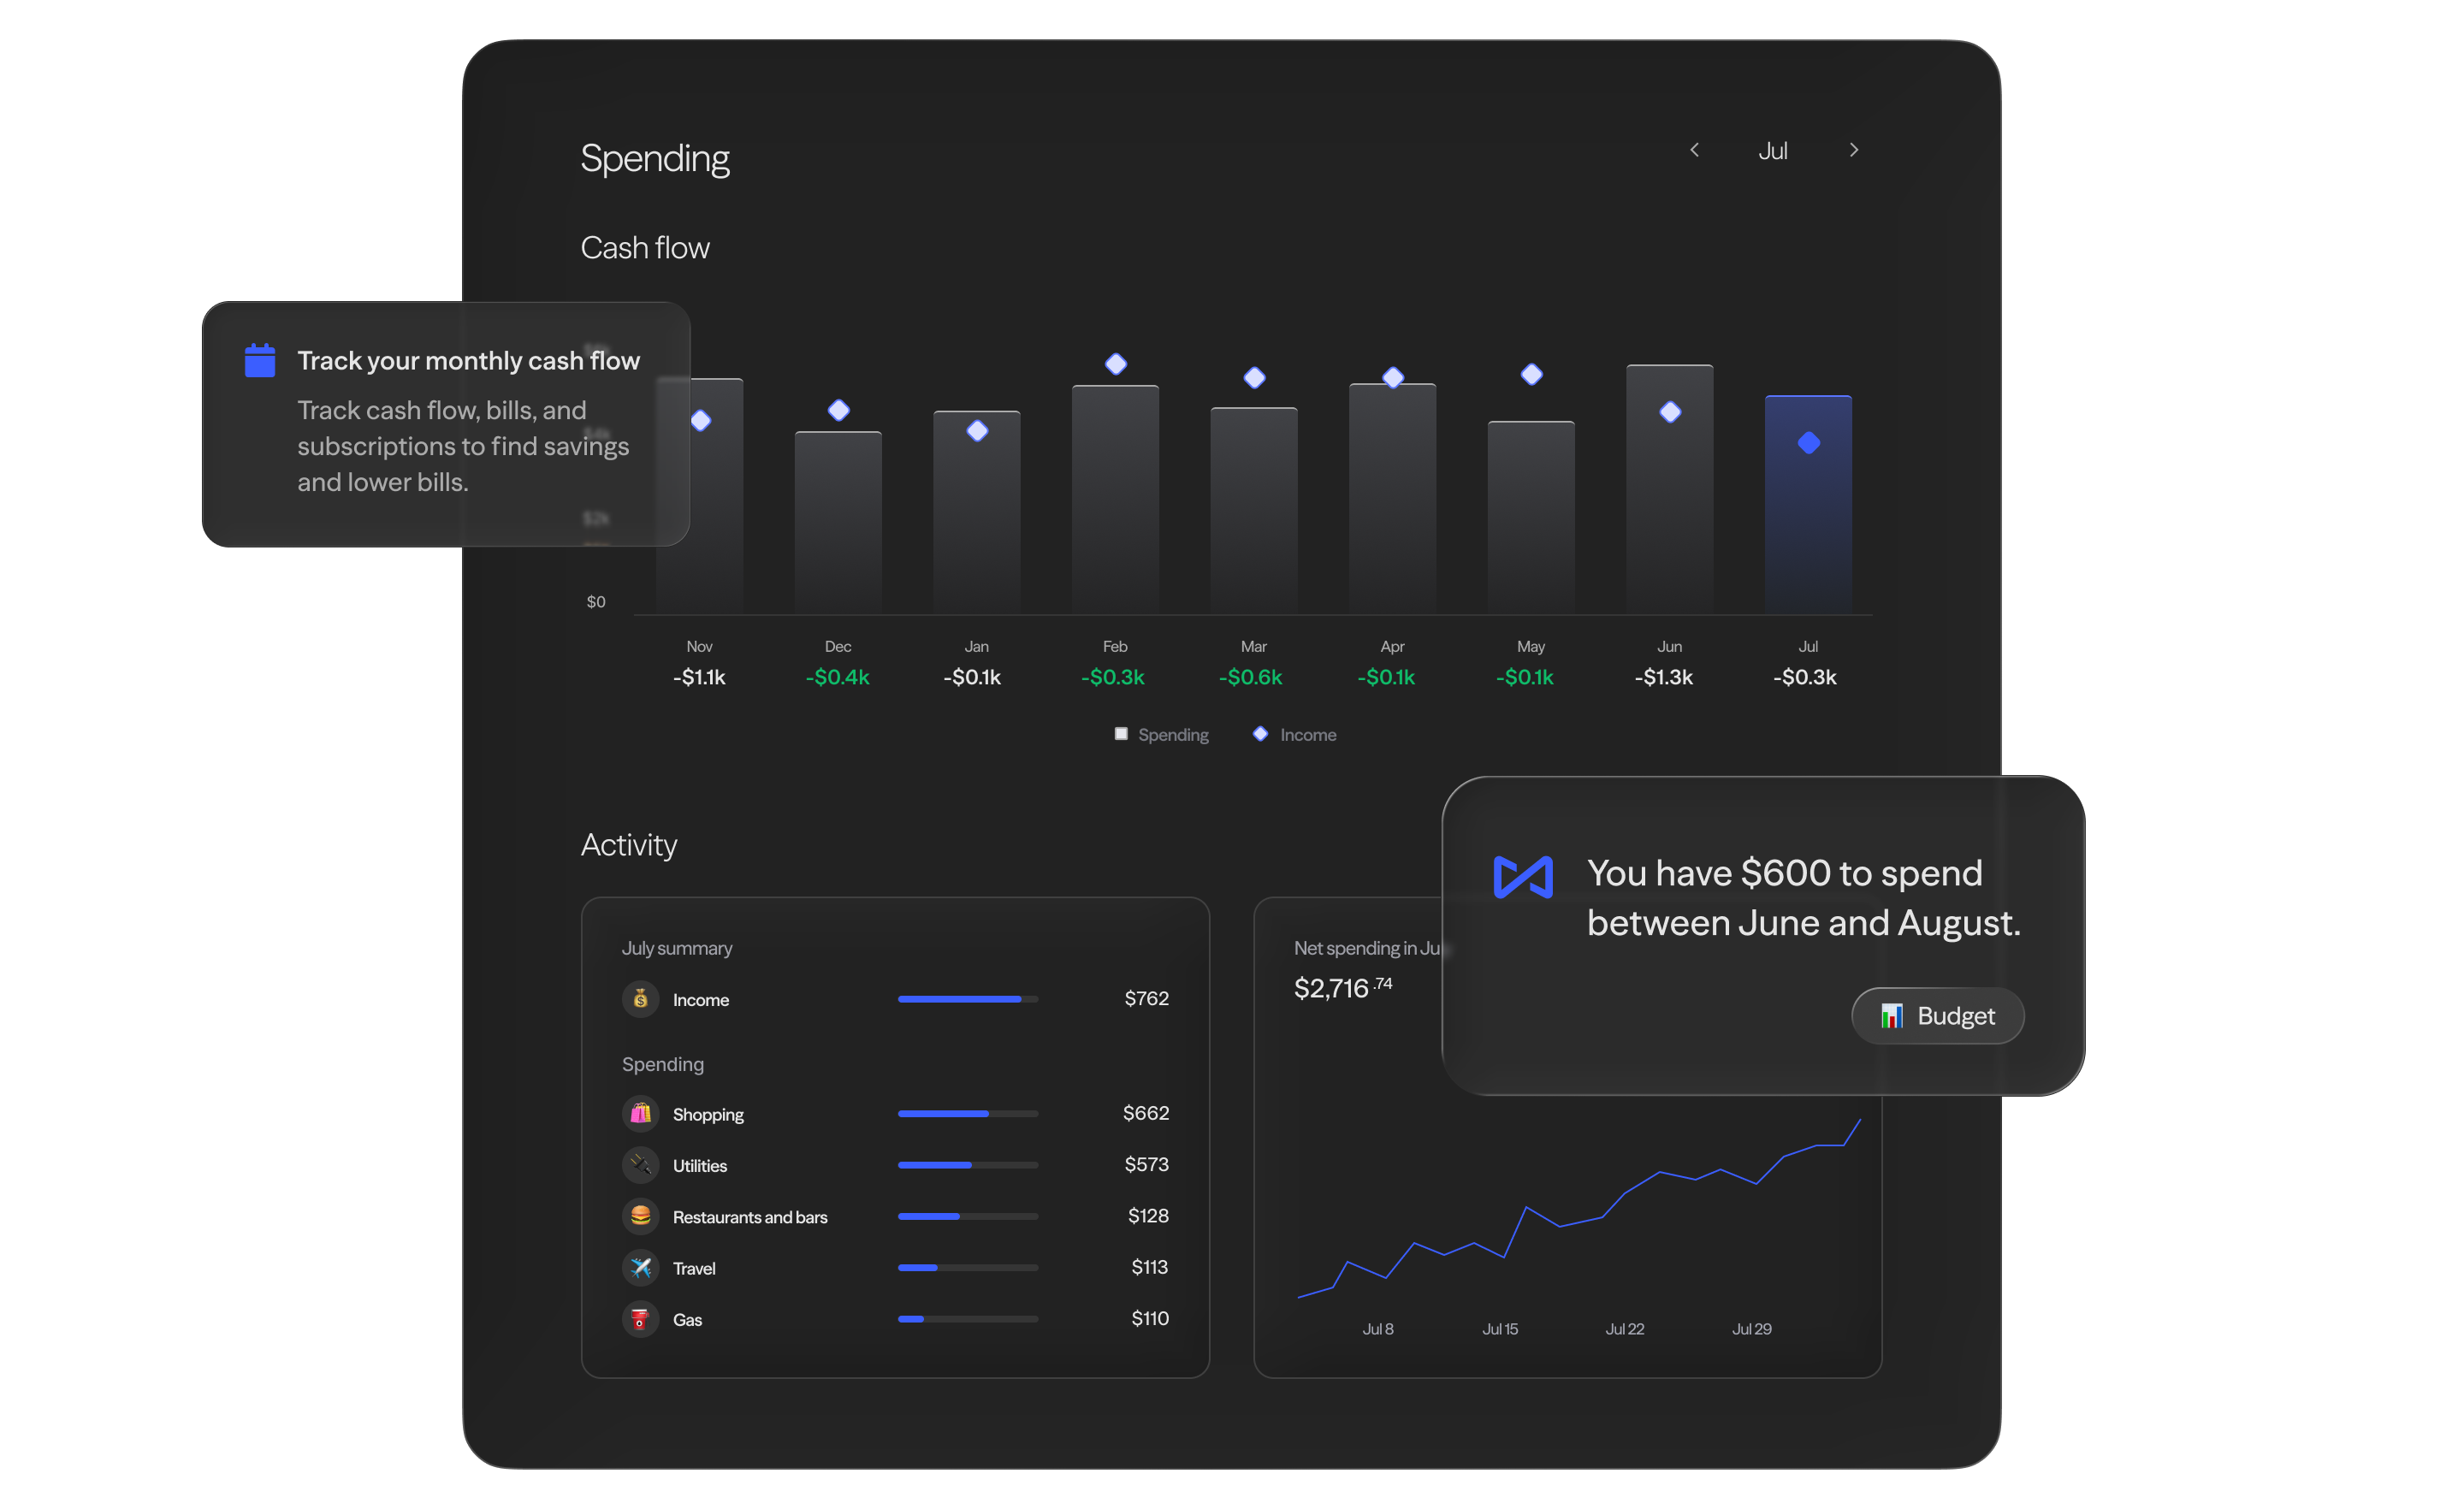Click the Shopping progress bar
Viewport: 2464px width, 1509px height.
[967, 1113]
